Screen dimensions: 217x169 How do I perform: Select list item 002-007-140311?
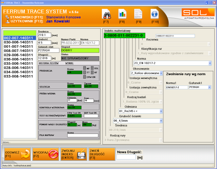click(20, 38)
